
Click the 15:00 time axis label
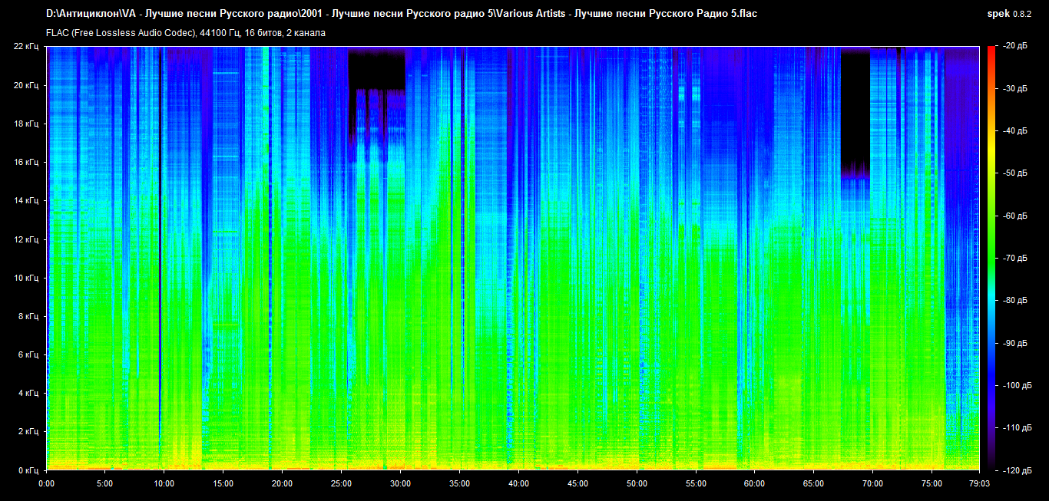point(223,484)
